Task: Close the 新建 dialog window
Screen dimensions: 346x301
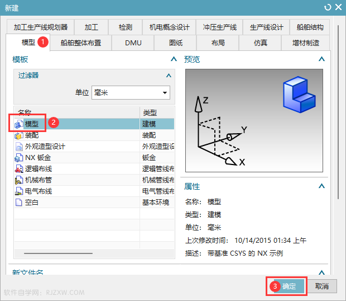Action: point(338,7)
